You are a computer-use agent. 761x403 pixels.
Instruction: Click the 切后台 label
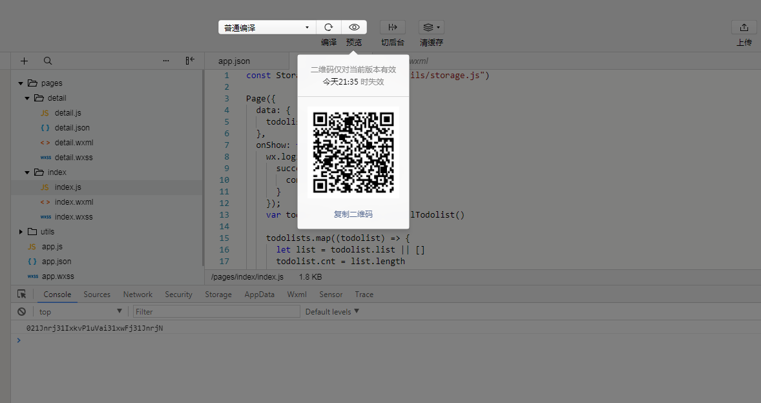(x=393, y=43)
